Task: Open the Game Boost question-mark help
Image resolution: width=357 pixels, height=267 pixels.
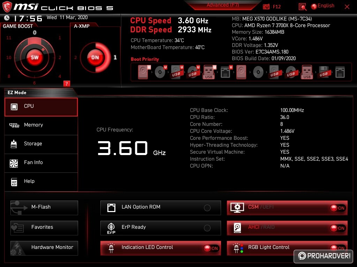Action: [x=67, y=83]
